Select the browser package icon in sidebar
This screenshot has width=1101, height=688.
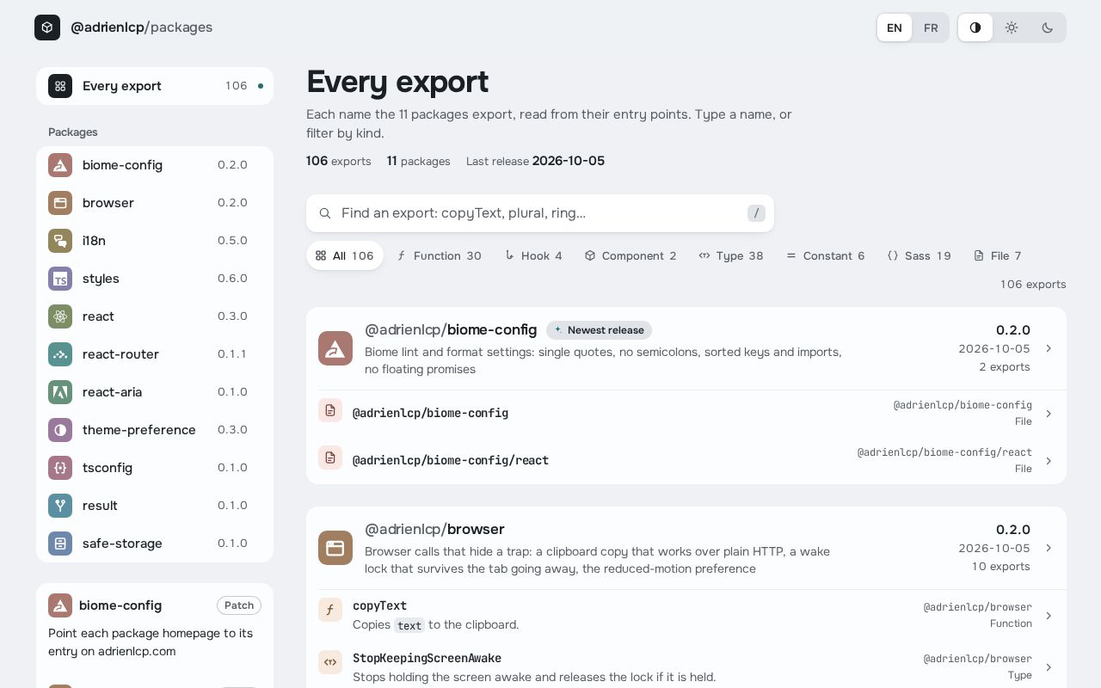point(60,203)
